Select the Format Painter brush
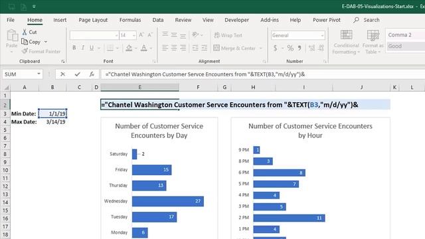 pos(25,51)
